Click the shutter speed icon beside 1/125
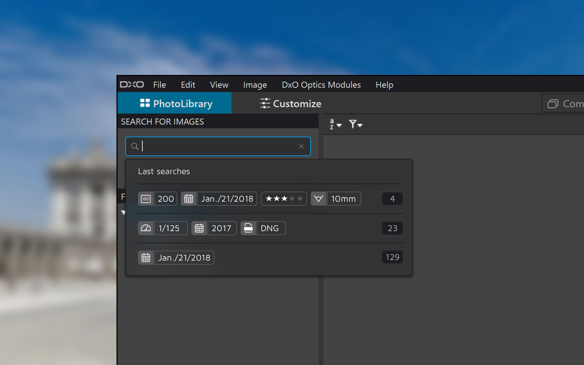The width and height of the screenshot is (584, 365). [146, 228]
